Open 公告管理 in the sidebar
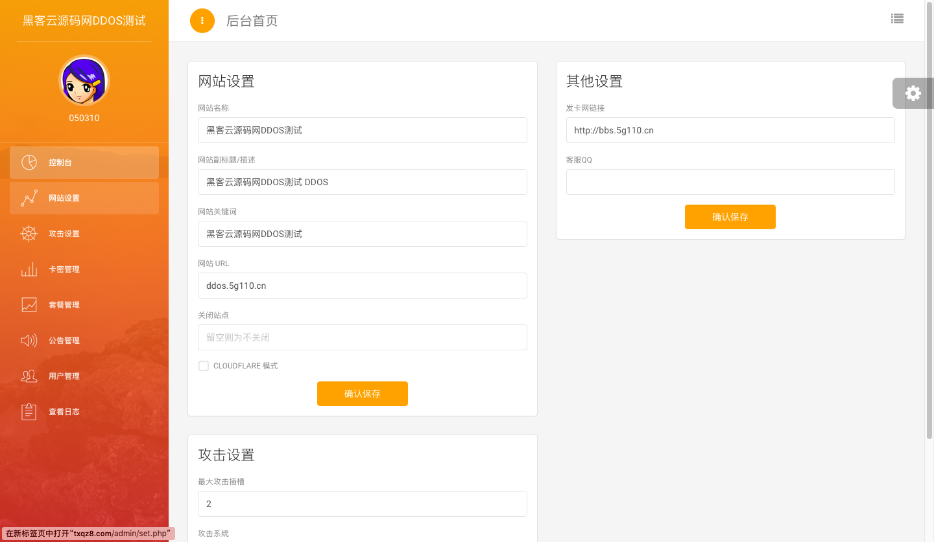This screenshot has height=542, width=934. pyautogui.click(x=84, y=341)
